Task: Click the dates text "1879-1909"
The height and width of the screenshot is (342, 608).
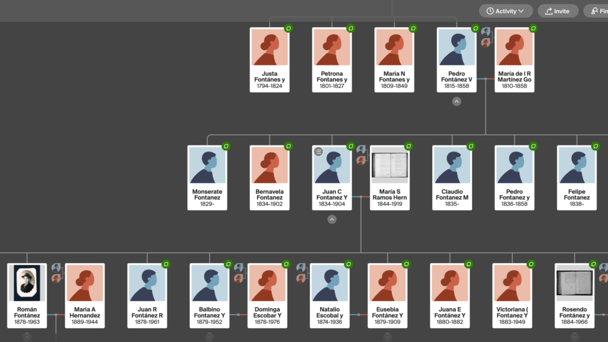Action: point(387,322)
